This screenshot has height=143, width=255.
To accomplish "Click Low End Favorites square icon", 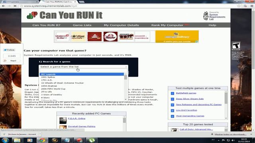I will (173, 110).
